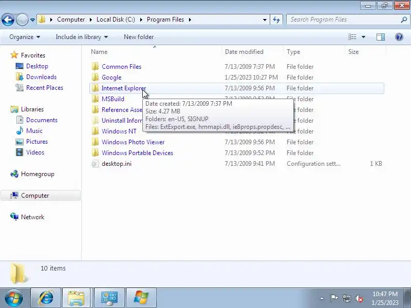This screenshot has width=411, height=308.
Task: Open the view options dropdown arrow
Action: (363, 37)
